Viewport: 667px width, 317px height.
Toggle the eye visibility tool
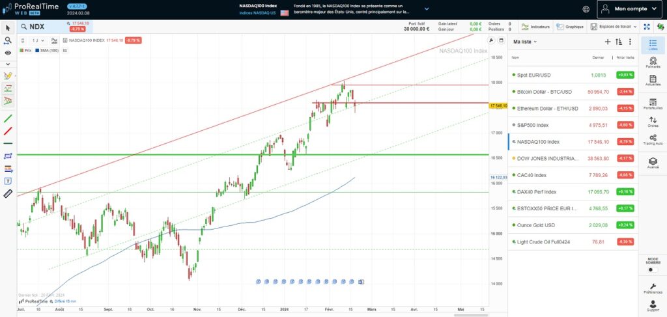8,53
